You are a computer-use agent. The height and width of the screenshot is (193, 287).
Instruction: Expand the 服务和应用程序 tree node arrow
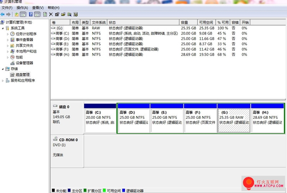coord(3,80)
